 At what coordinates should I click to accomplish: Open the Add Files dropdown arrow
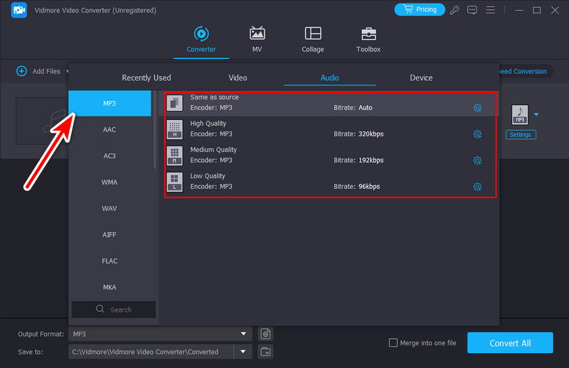pyautogui.click(x=68, y=71)
